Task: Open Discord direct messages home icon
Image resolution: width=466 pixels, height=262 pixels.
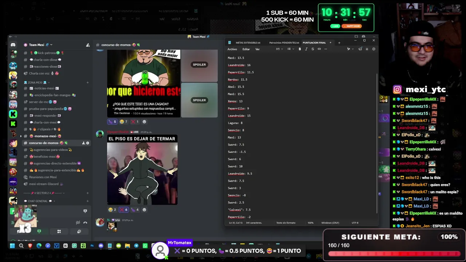Action: click(13, 45)
